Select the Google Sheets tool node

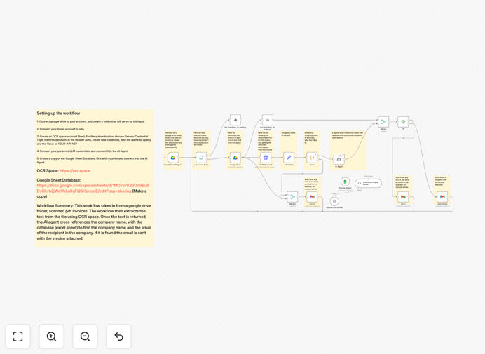(x=345, y=182)
